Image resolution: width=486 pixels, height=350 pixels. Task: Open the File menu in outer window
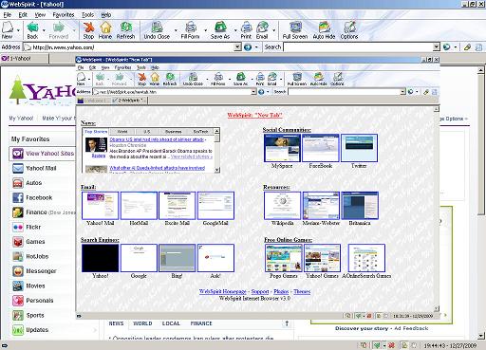[x=8, y=15]
